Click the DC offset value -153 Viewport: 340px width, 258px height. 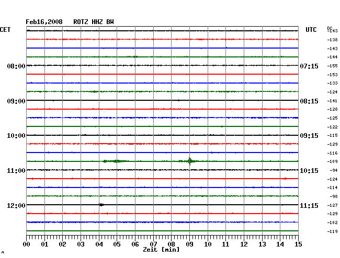click(332, 75)
